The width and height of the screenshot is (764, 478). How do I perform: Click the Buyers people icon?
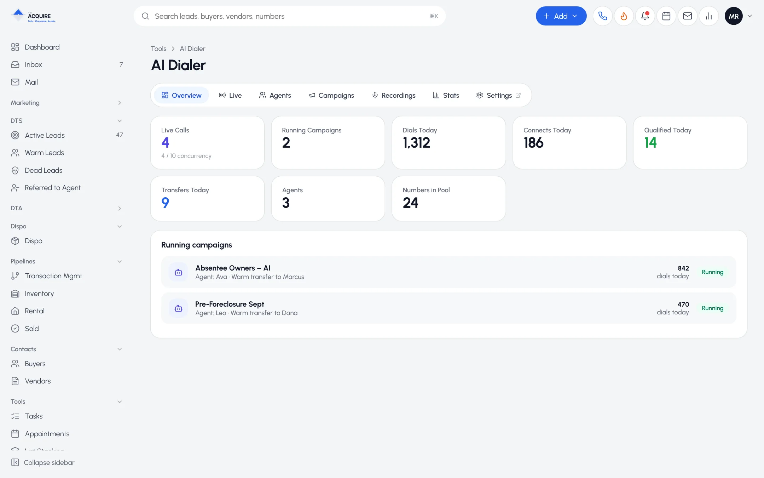pos(15,364)
